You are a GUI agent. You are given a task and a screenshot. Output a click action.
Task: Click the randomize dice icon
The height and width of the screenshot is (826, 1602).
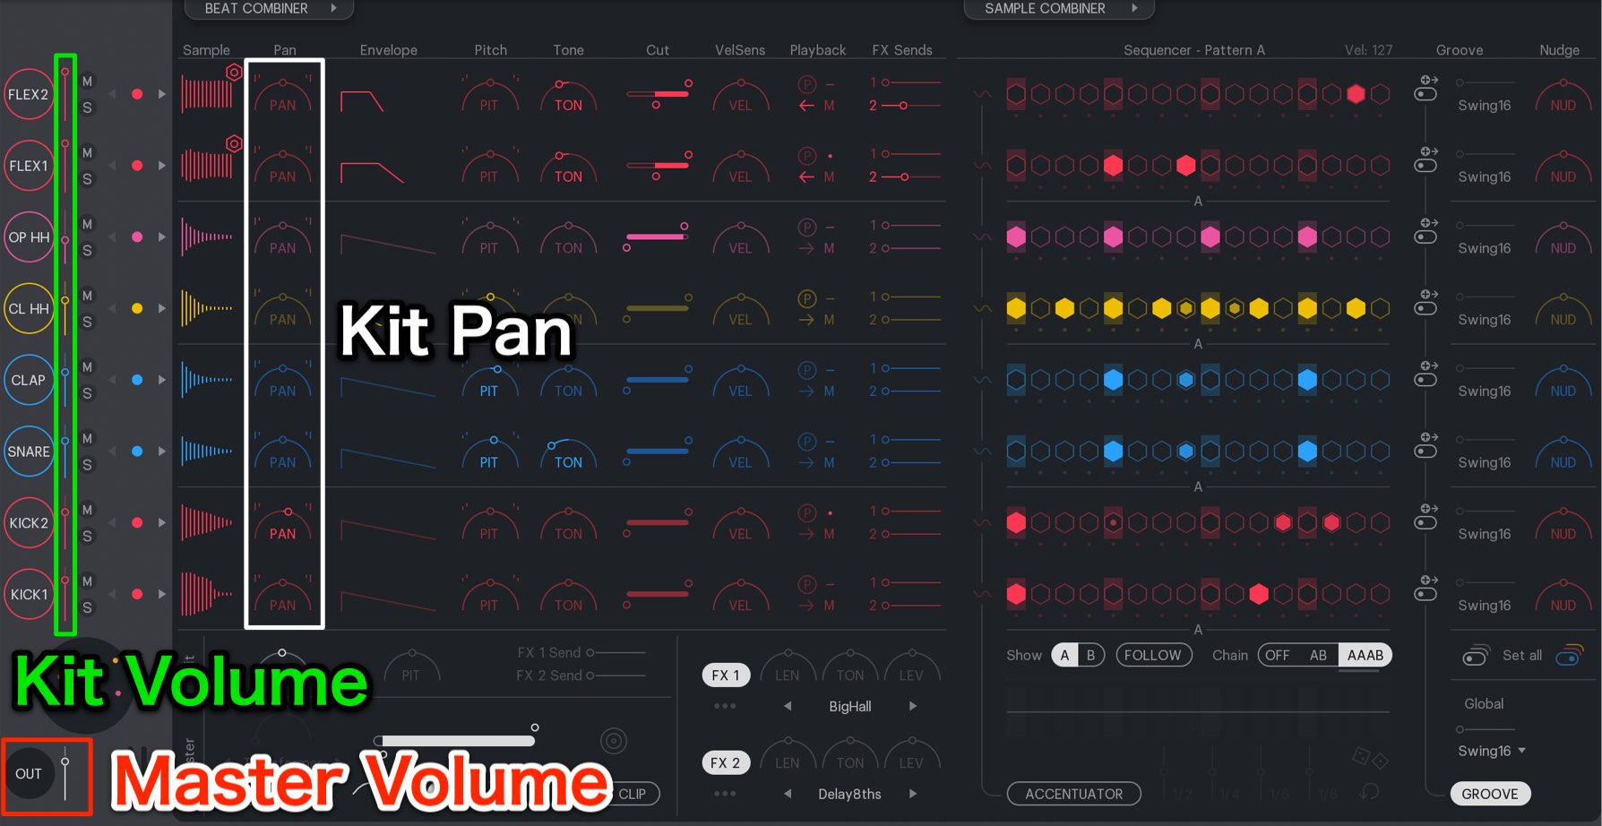(x=1370, y=758)
